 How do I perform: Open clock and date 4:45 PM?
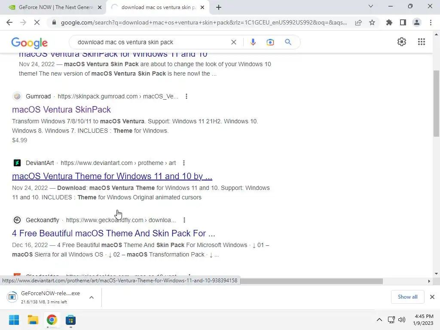click(423, 320)
